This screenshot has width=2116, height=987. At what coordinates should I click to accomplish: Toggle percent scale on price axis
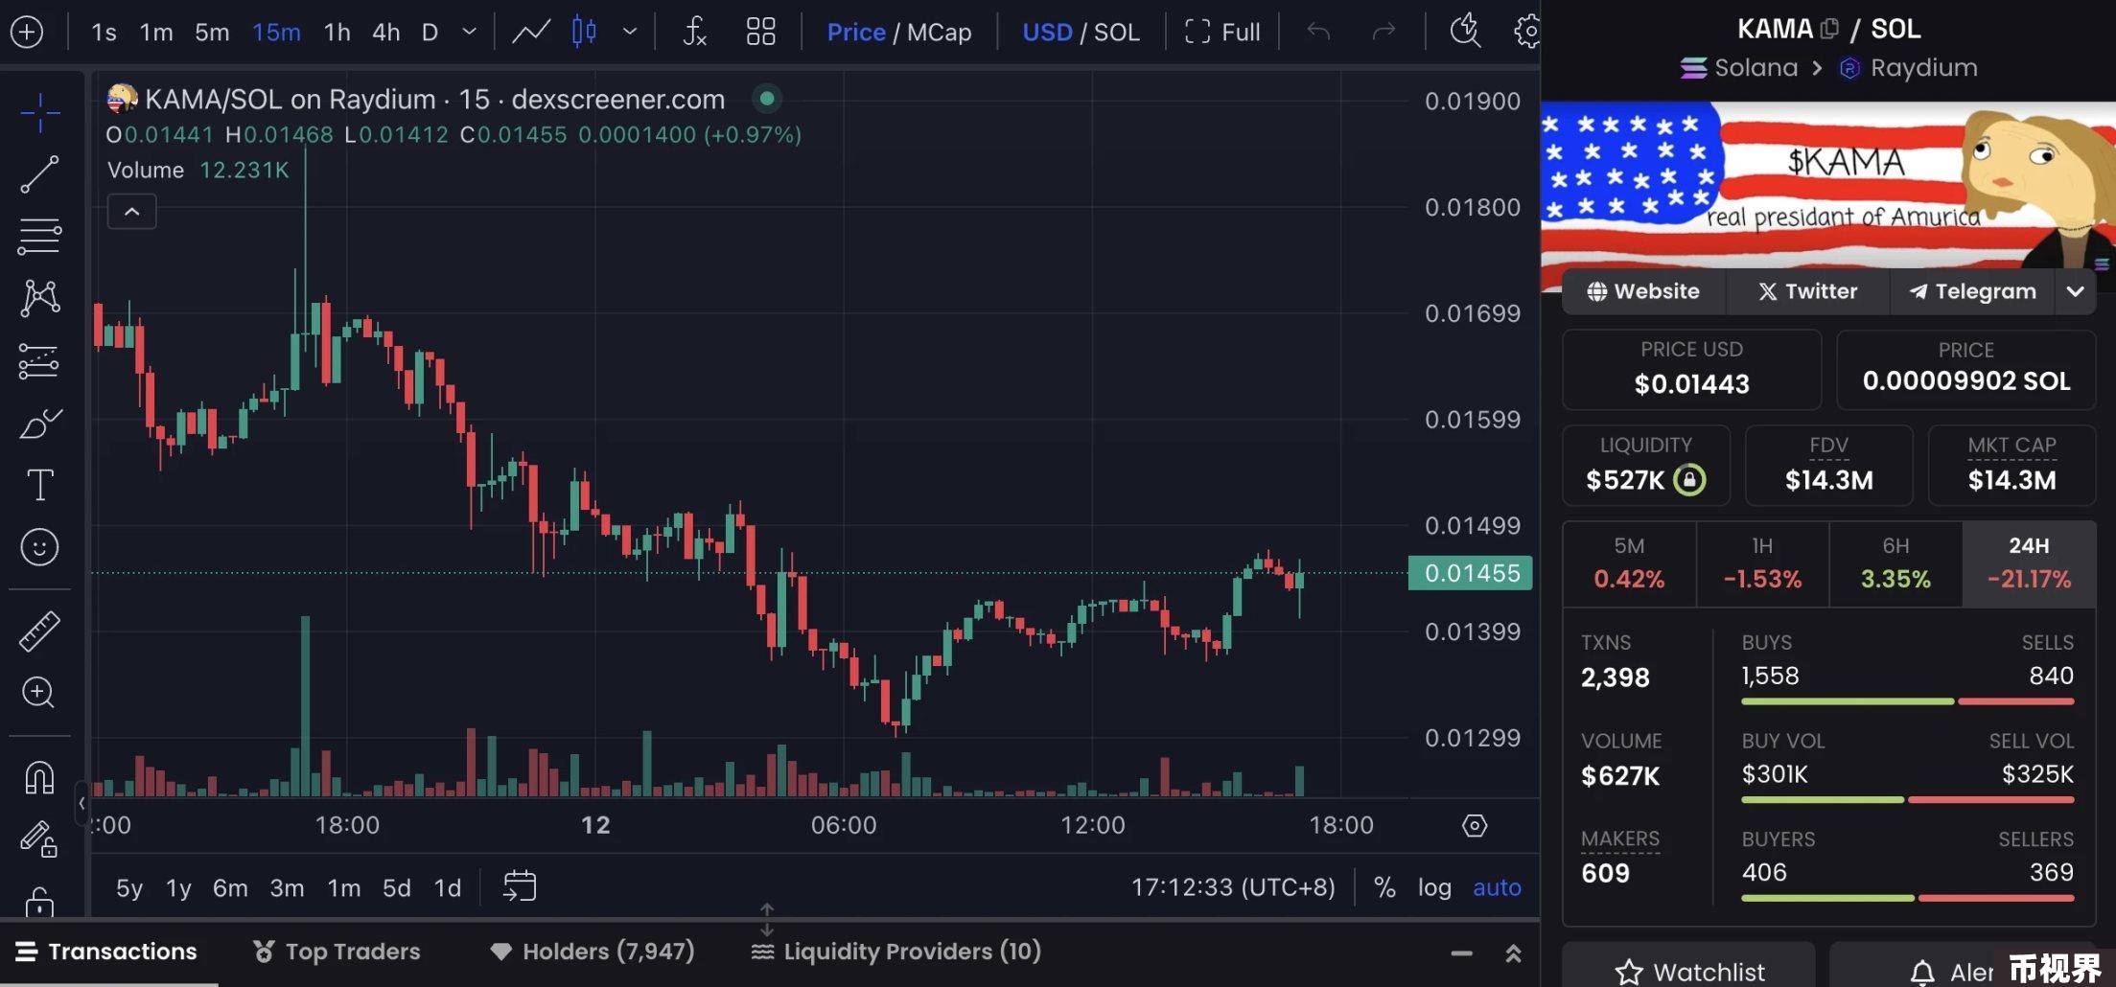click(x=1384, y=887)
